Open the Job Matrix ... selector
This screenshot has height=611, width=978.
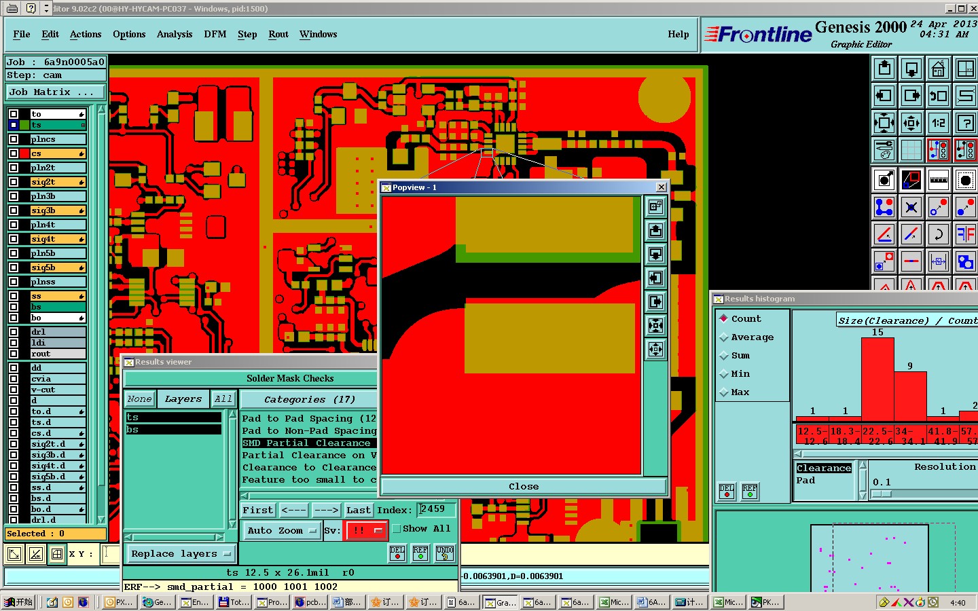[x=56, y=92]
